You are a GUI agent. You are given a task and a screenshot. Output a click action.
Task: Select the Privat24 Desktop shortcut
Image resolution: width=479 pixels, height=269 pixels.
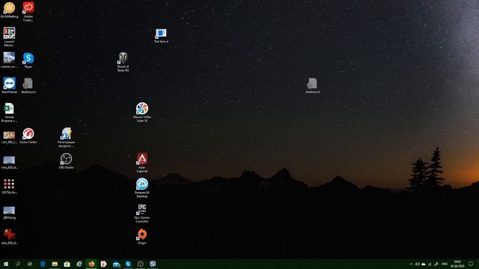click(142, 188)
